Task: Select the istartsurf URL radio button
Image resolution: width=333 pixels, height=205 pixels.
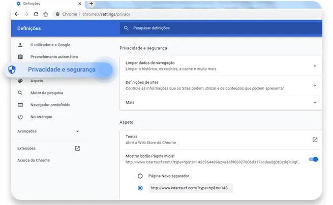Action: click(x=140, y=188)
